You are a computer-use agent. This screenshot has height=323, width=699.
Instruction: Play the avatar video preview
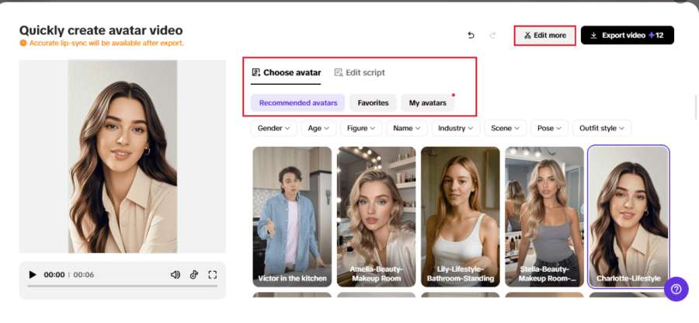33,275
